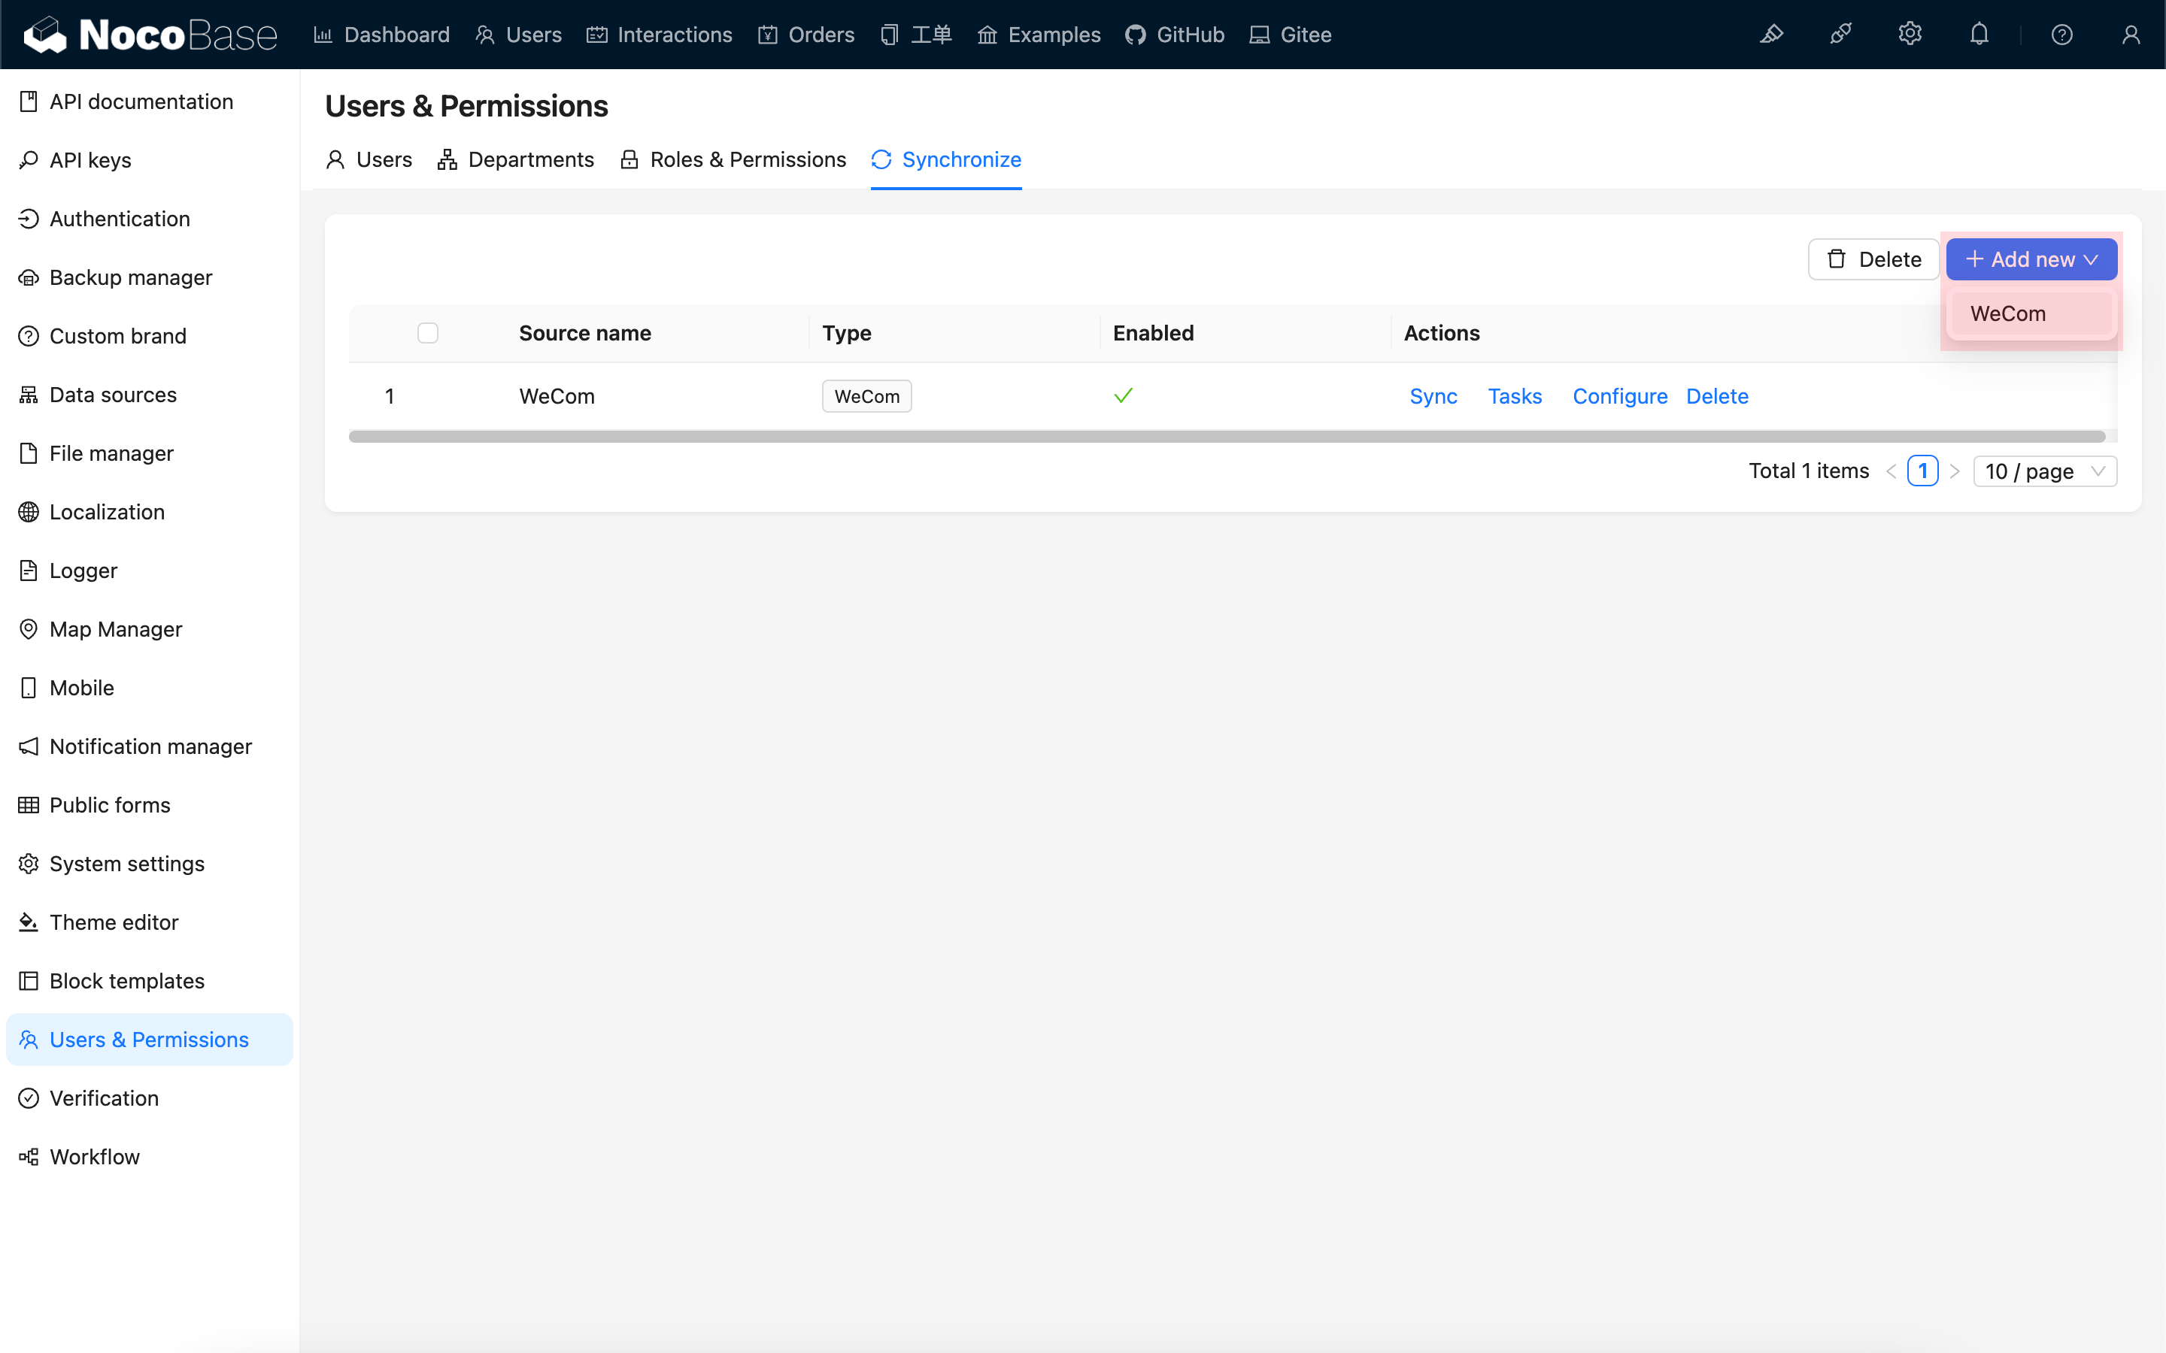Click the UI editor highlighter icon
Image resolution: width=2166 pixels, height=1353 pixels.
coord(1771,34)
